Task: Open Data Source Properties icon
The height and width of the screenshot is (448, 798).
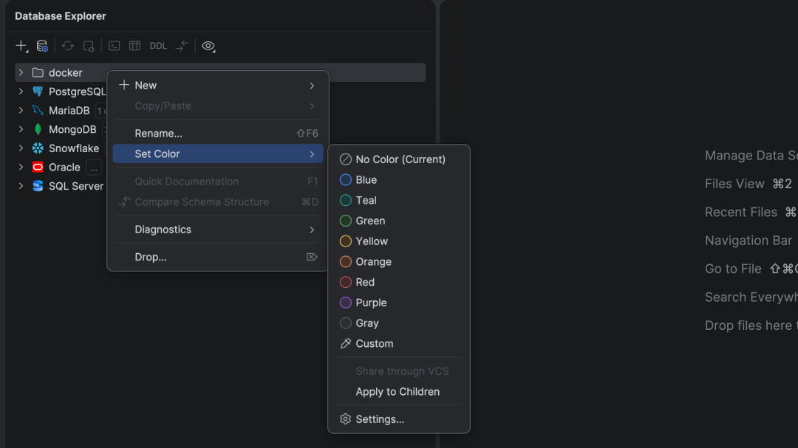Action: tap(42, 46)
